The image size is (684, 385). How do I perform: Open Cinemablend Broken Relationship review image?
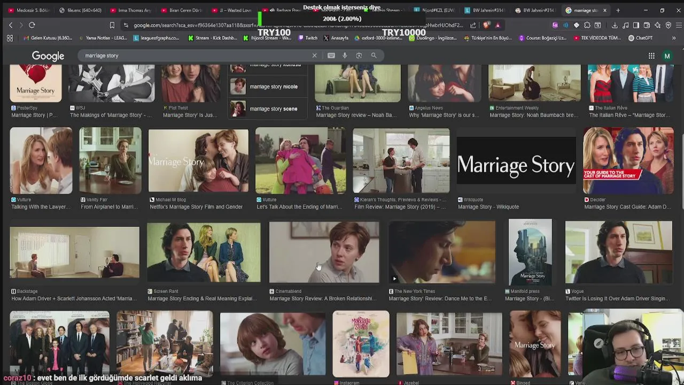point(324,252)
